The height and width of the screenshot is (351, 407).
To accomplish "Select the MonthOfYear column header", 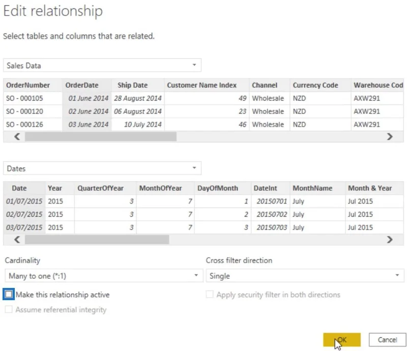I will (165, 188).
